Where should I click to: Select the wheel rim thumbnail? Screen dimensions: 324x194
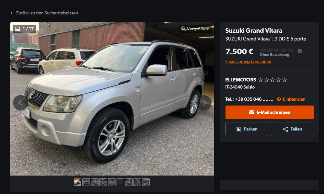click(x=137, y=182)
